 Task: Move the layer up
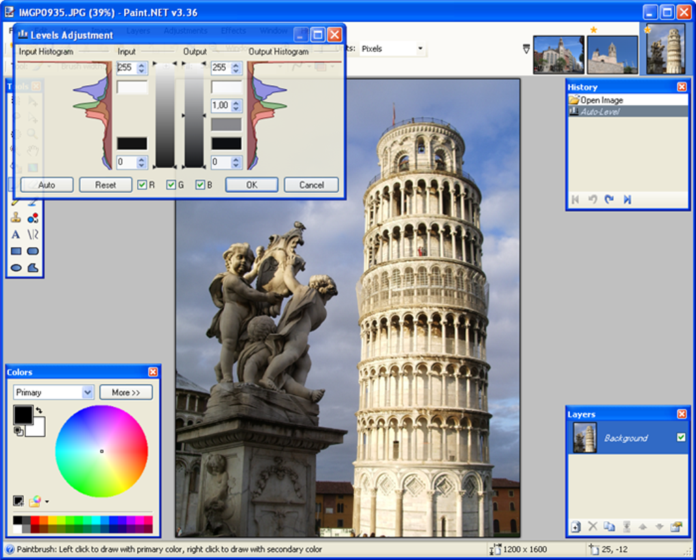[x=643, y=527]
